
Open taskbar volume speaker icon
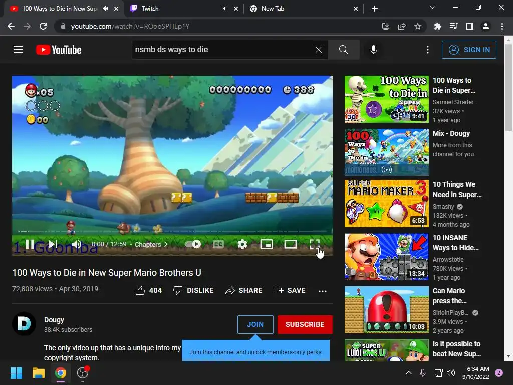451,373
